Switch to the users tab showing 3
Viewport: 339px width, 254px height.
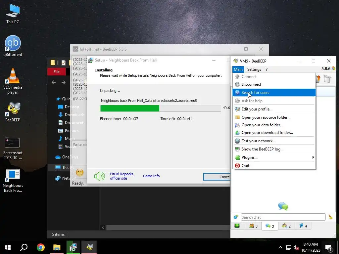253,226
